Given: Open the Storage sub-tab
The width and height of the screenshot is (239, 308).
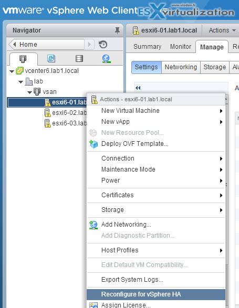Looking at the screenshot, I should (x=215, y=67).
